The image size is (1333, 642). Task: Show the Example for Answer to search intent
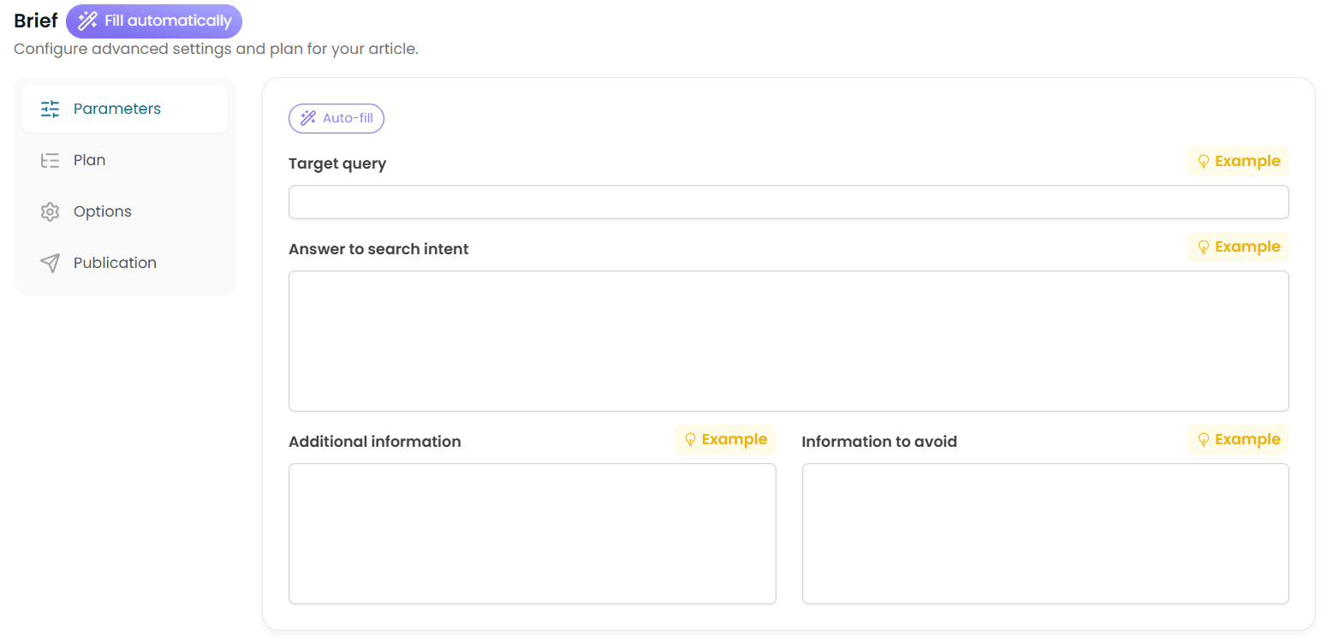tap(1239, 247)
